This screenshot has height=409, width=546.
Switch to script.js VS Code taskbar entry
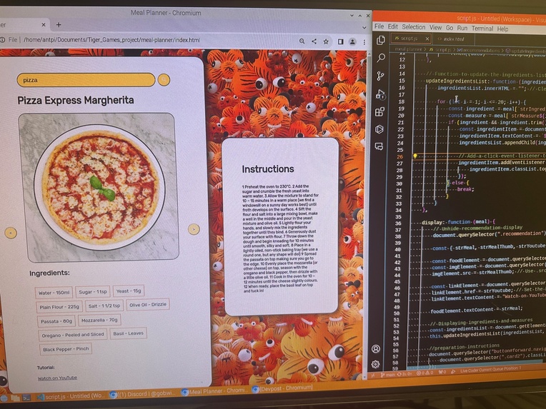[69, 396]
